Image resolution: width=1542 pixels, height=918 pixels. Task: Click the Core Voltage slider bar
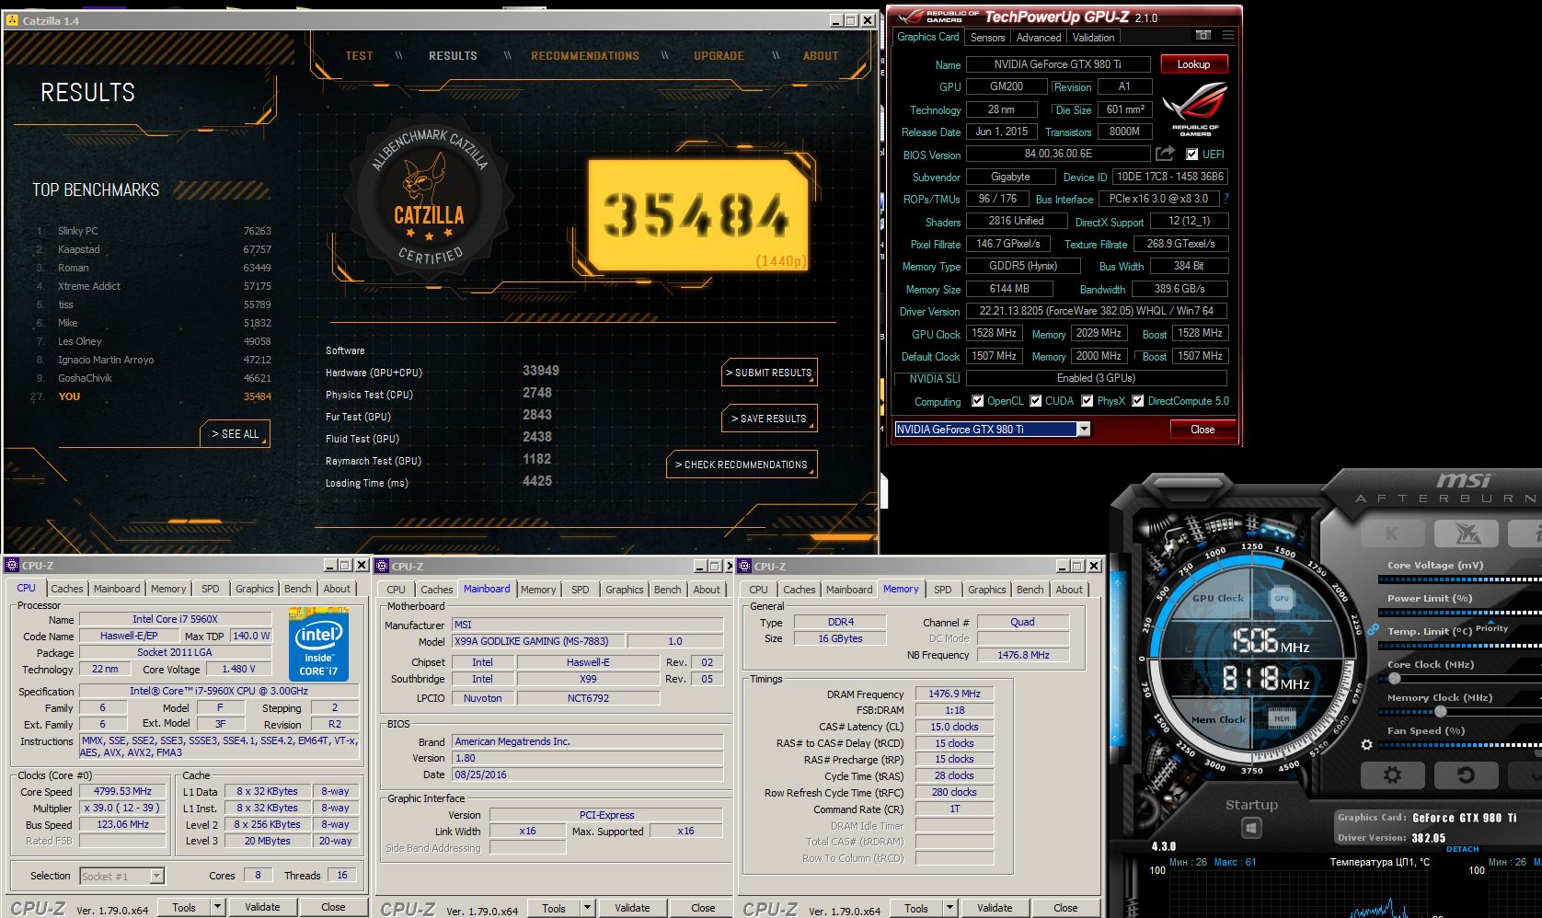(1459, 579)
